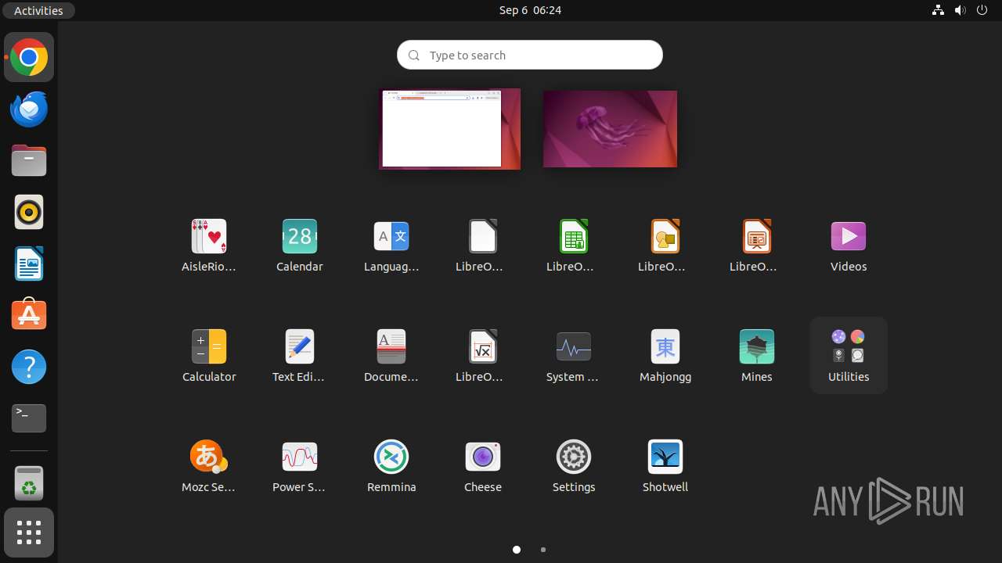The height and width of the screenshot is (563, 1002).
Task: Open the Videos player app
Action: click(849, 246)
